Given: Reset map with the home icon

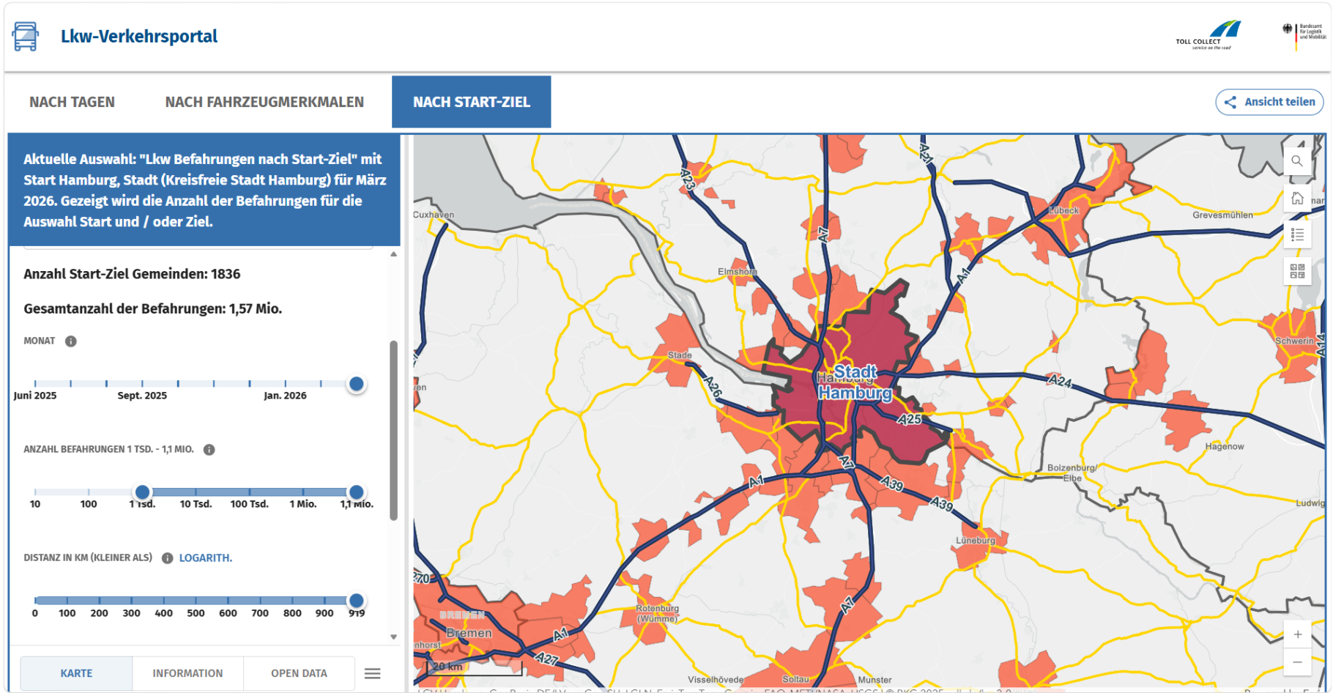Looking at the screenshot, I should (1296, 199).
